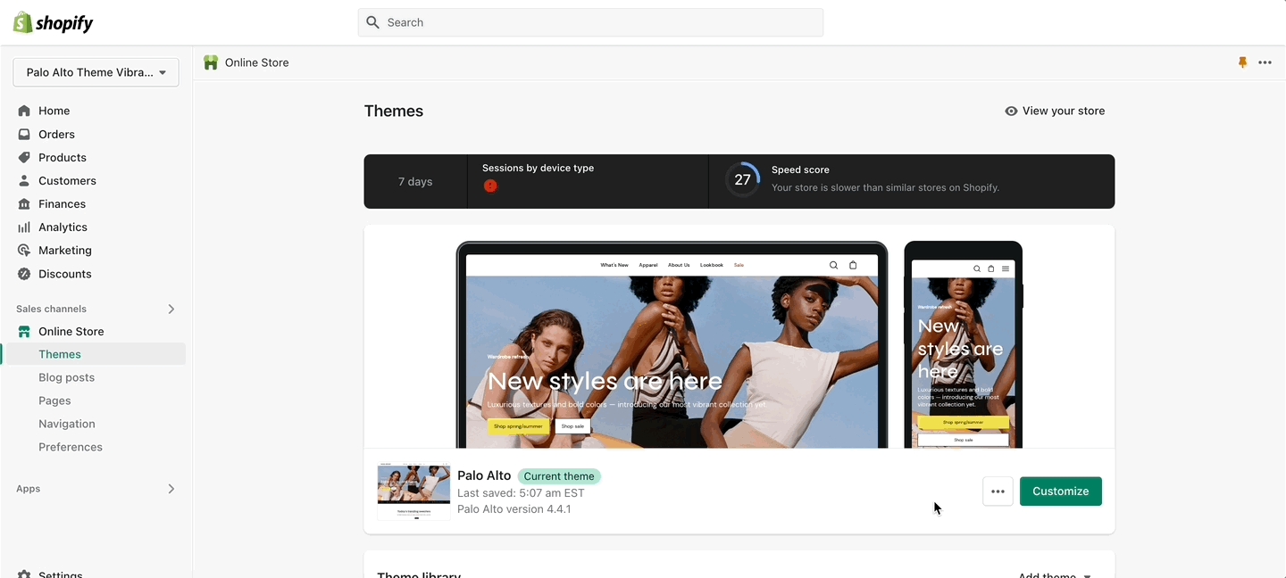1286x578 pixels.
Task: Expand the Apps section
Action: (171, 489)
